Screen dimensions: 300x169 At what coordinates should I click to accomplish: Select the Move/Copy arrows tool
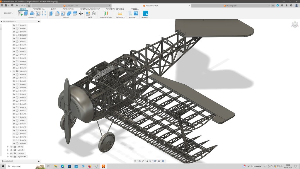pyautogui.click(x=81, y=13)
